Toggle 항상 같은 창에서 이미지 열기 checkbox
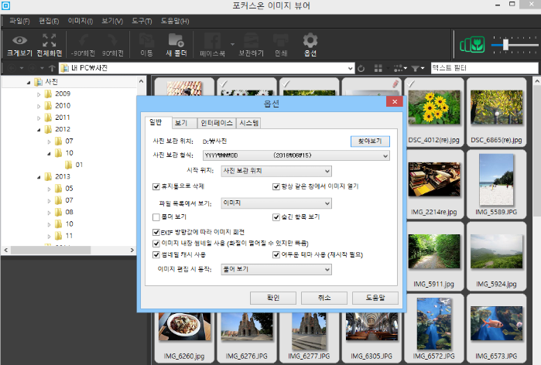 pos(276,186)
